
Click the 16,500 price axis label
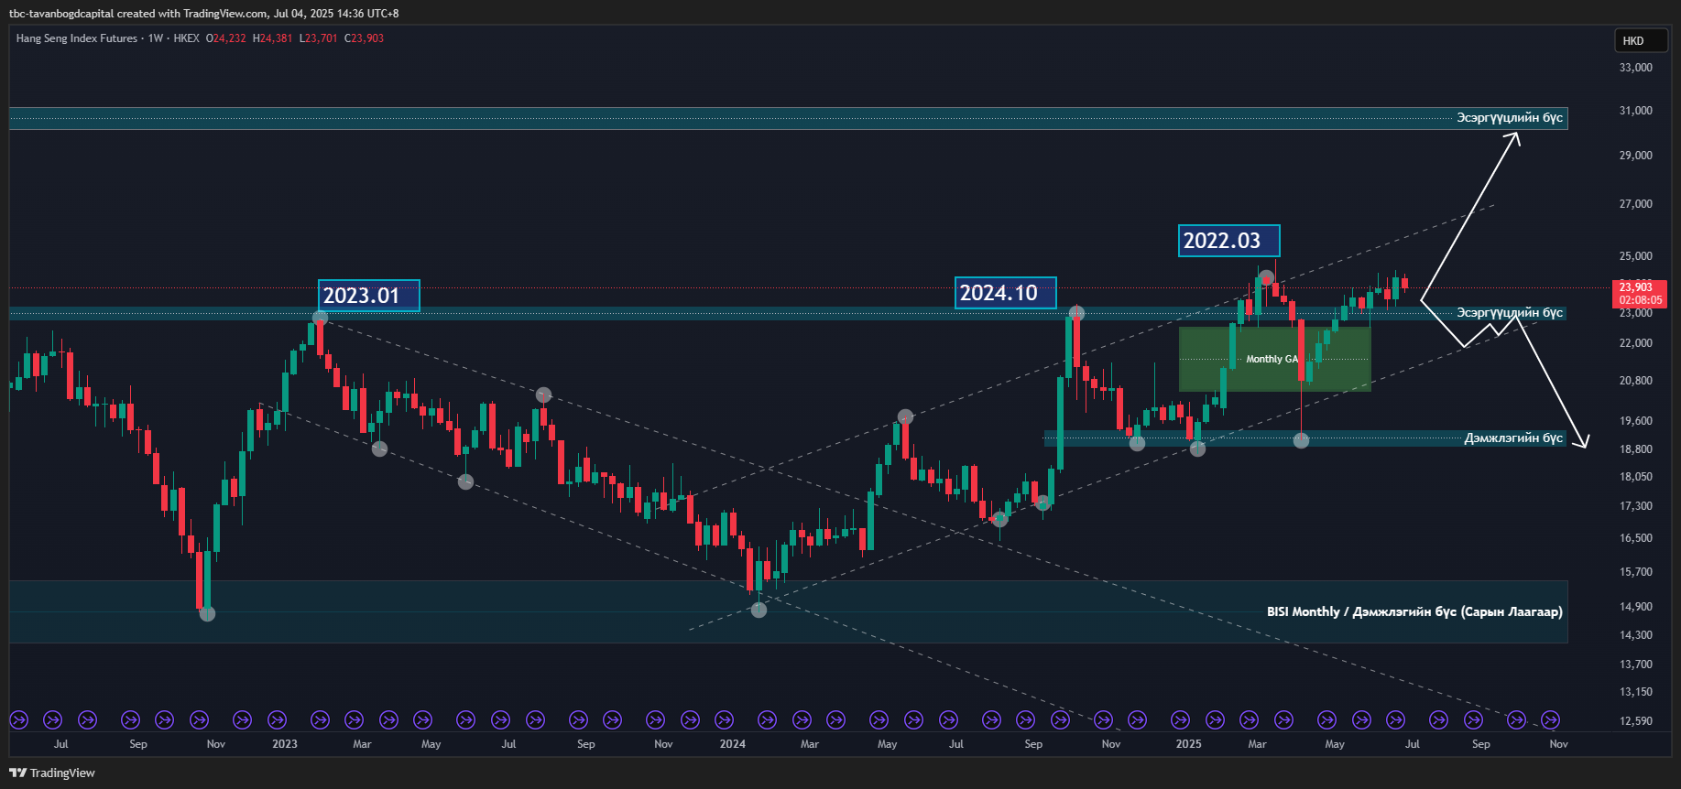[1636, 538]
